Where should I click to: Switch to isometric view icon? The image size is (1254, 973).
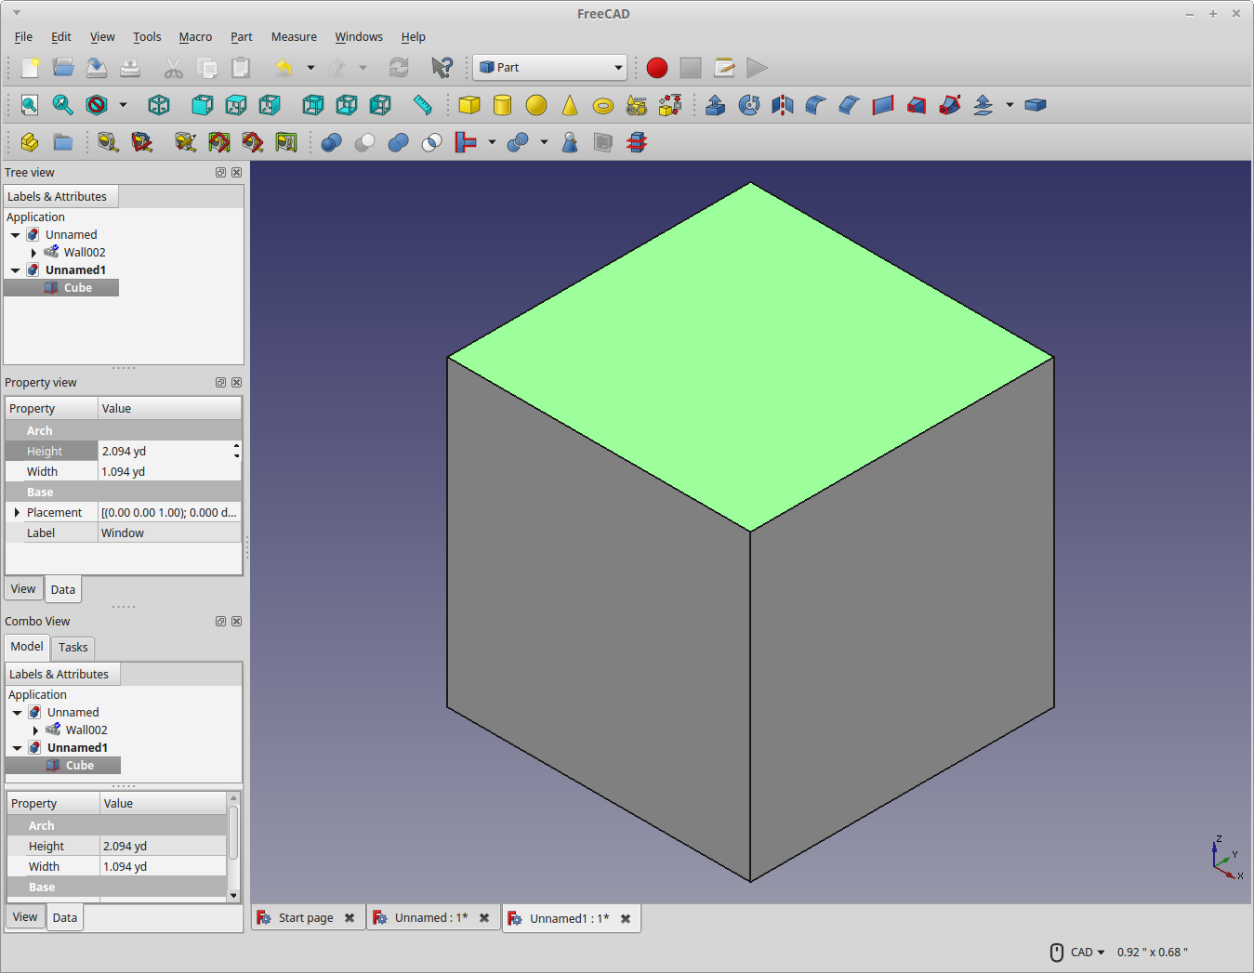click(x=160, y=105)
